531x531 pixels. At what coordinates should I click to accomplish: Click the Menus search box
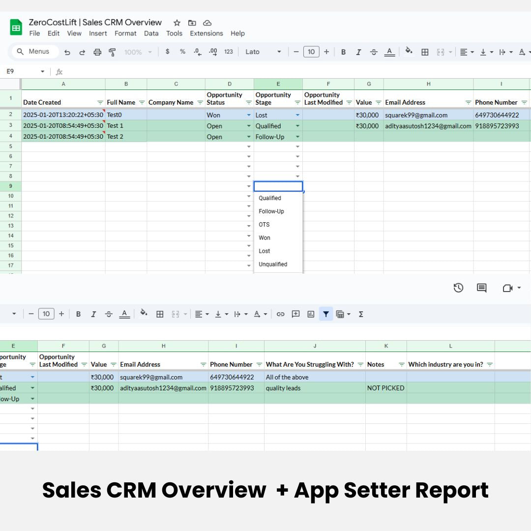tap(34, 52)
